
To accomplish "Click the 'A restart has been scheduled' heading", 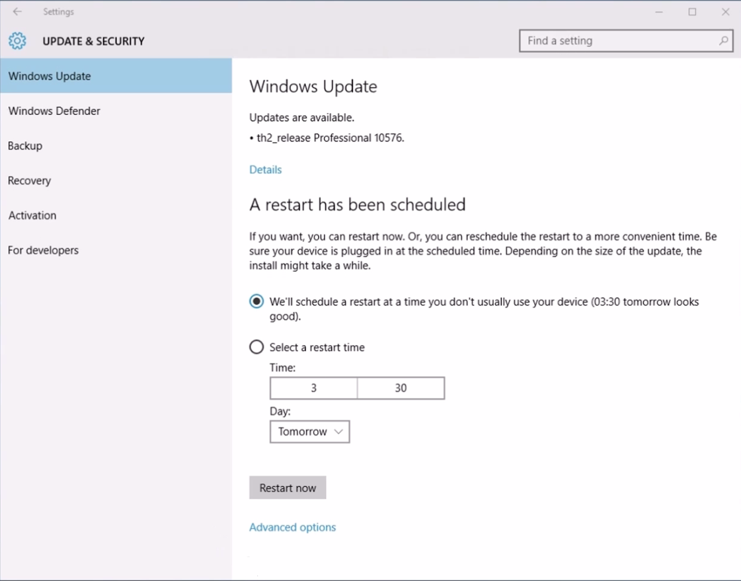I will (x=357, y=204).
